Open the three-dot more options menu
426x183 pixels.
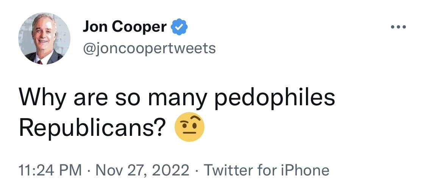point(398,27)
